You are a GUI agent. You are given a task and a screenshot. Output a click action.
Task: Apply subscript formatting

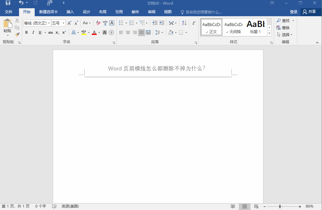point(57,32)
